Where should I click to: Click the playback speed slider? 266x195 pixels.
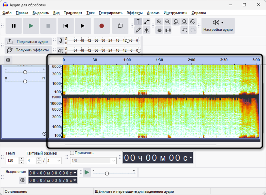click(x=107, y=174)
